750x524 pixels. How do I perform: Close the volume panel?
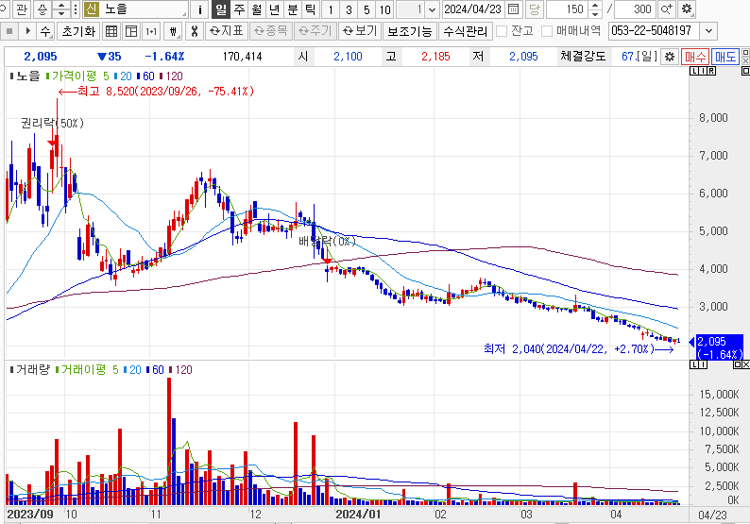point(746,364)
